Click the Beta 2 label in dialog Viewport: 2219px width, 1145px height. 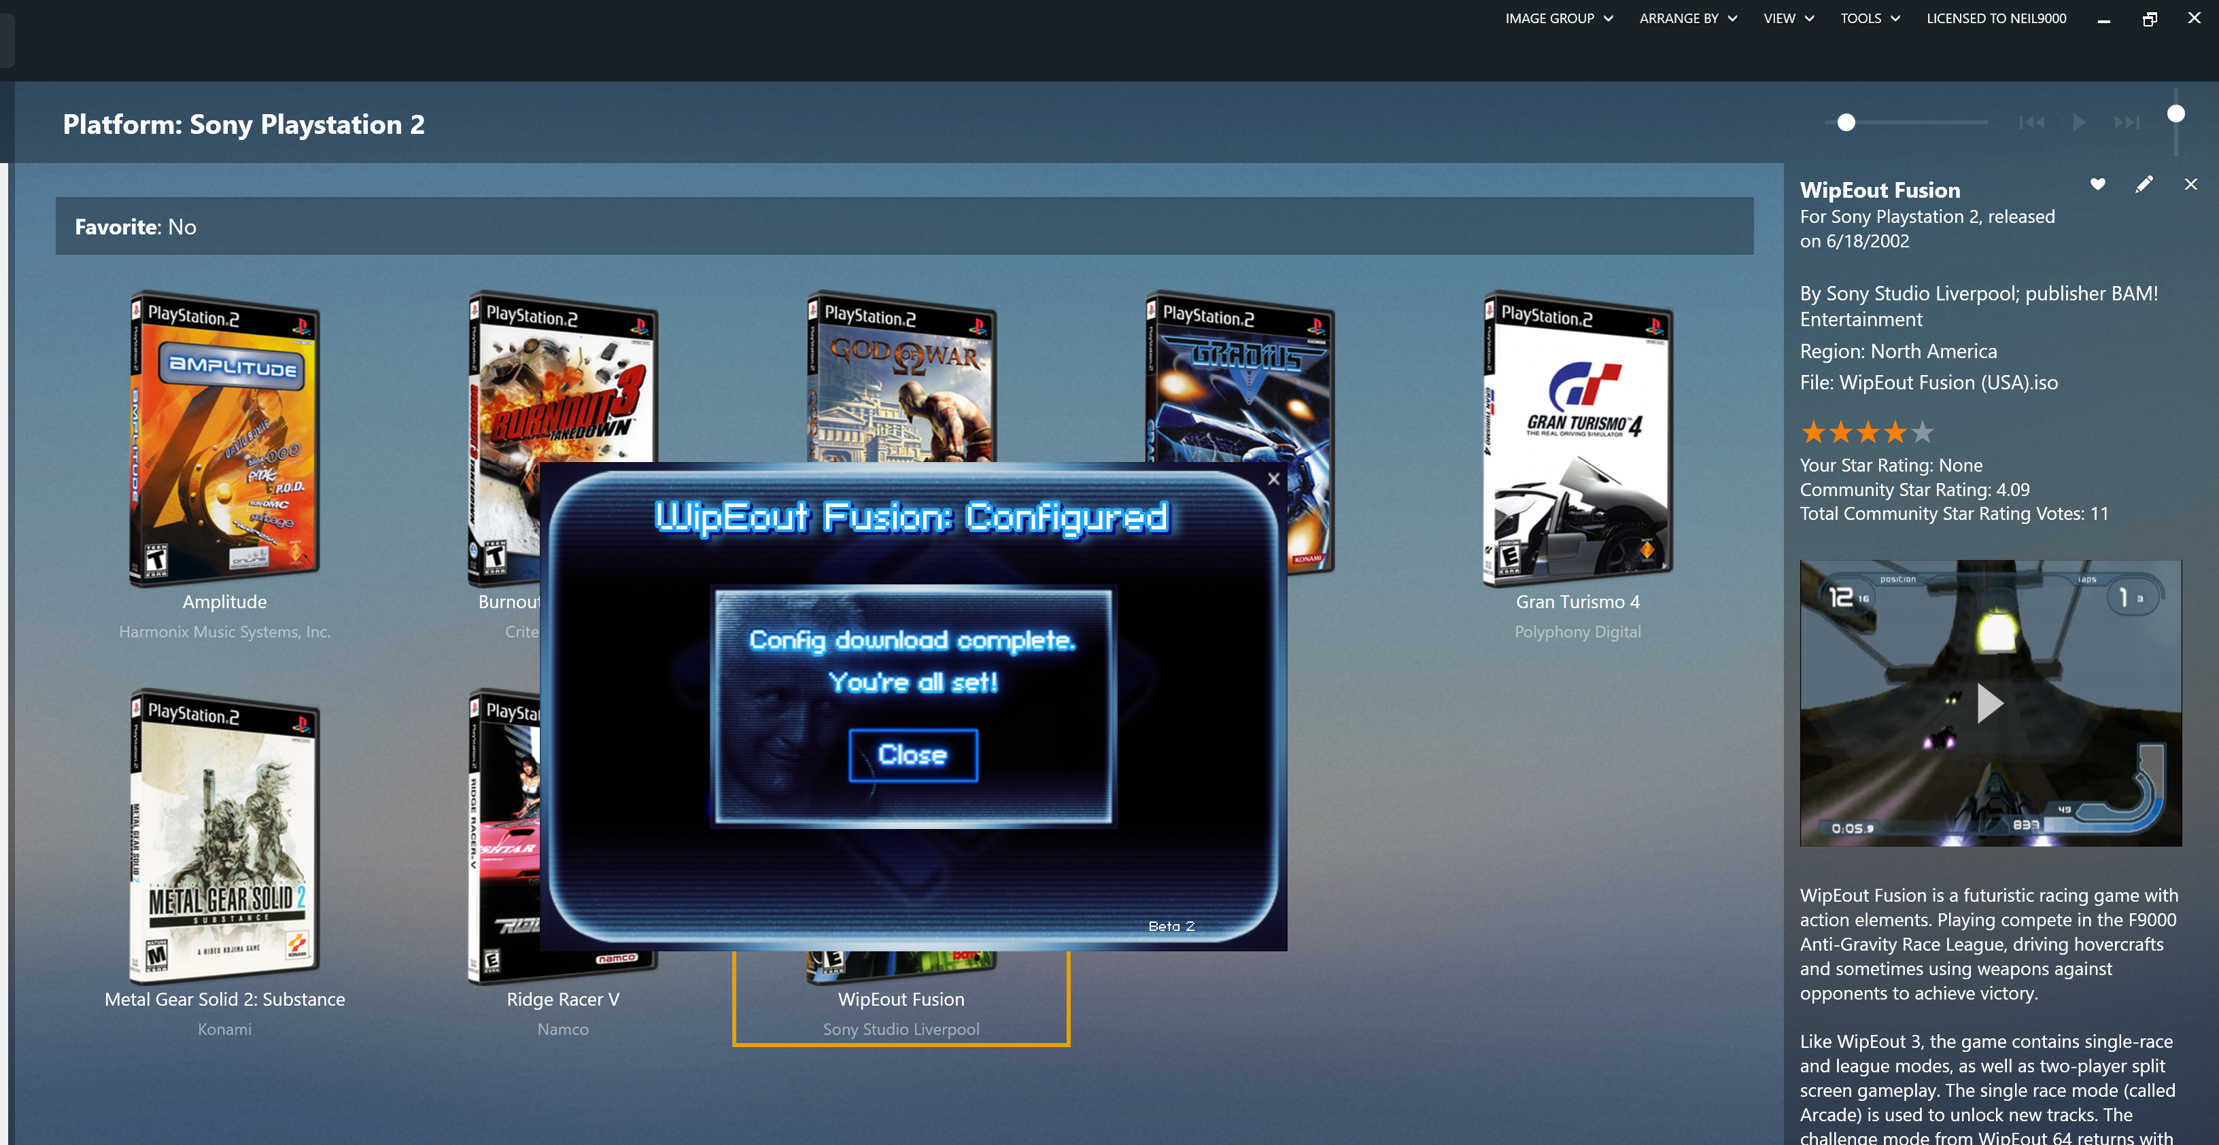(x=1171, y=926)
